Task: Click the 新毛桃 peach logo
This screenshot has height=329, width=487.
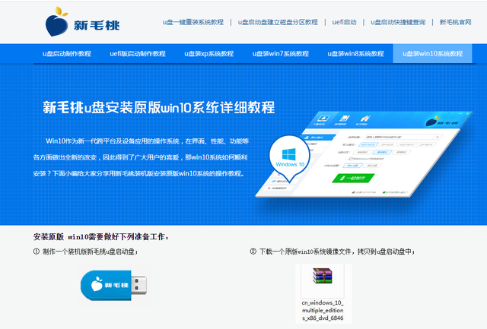Action: click(x=82, y=22)
